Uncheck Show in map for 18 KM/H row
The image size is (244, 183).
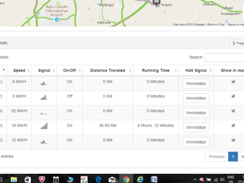233,125
